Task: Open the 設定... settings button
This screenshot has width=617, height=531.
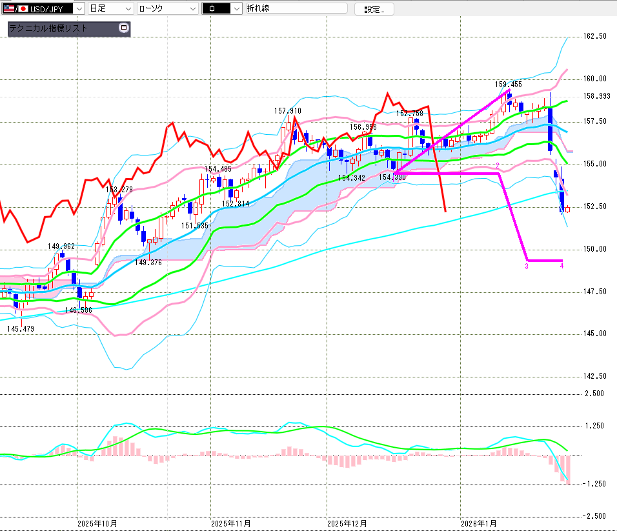Action: tap(378, 9)
